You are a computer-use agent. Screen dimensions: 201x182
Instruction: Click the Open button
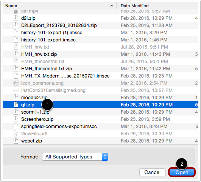(182, 172)
